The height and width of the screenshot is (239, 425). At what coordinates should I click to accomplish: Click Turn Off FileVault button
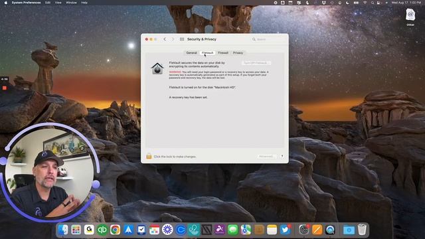256,63
